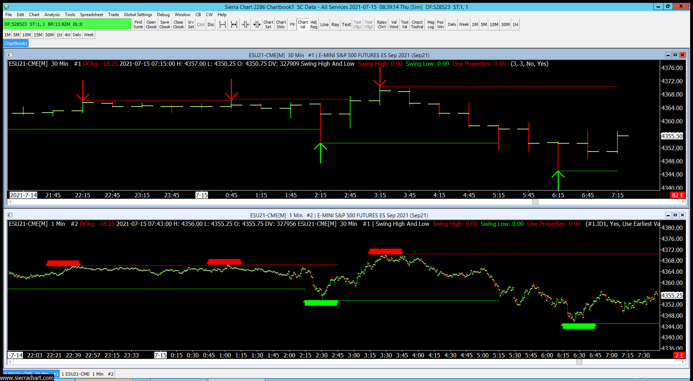
Task: Close the chartbook with Close Cbook
Action: click(x=178, y=24)
